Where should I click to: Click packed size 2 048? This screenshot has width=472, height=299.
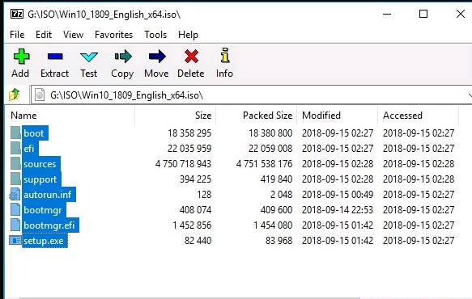tap(282, 194)
